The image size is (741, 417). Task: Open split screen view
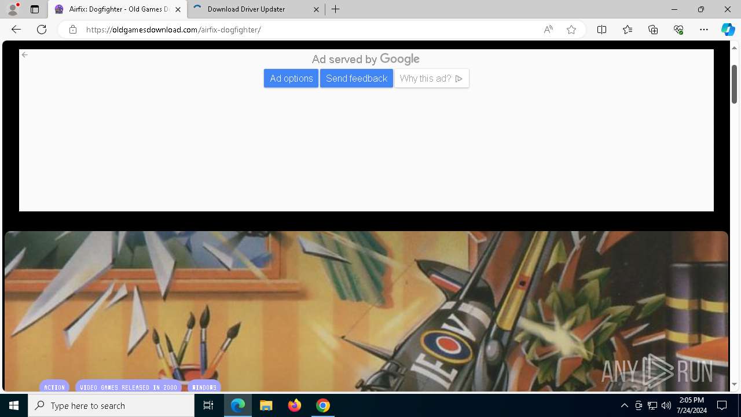point(601,30)
